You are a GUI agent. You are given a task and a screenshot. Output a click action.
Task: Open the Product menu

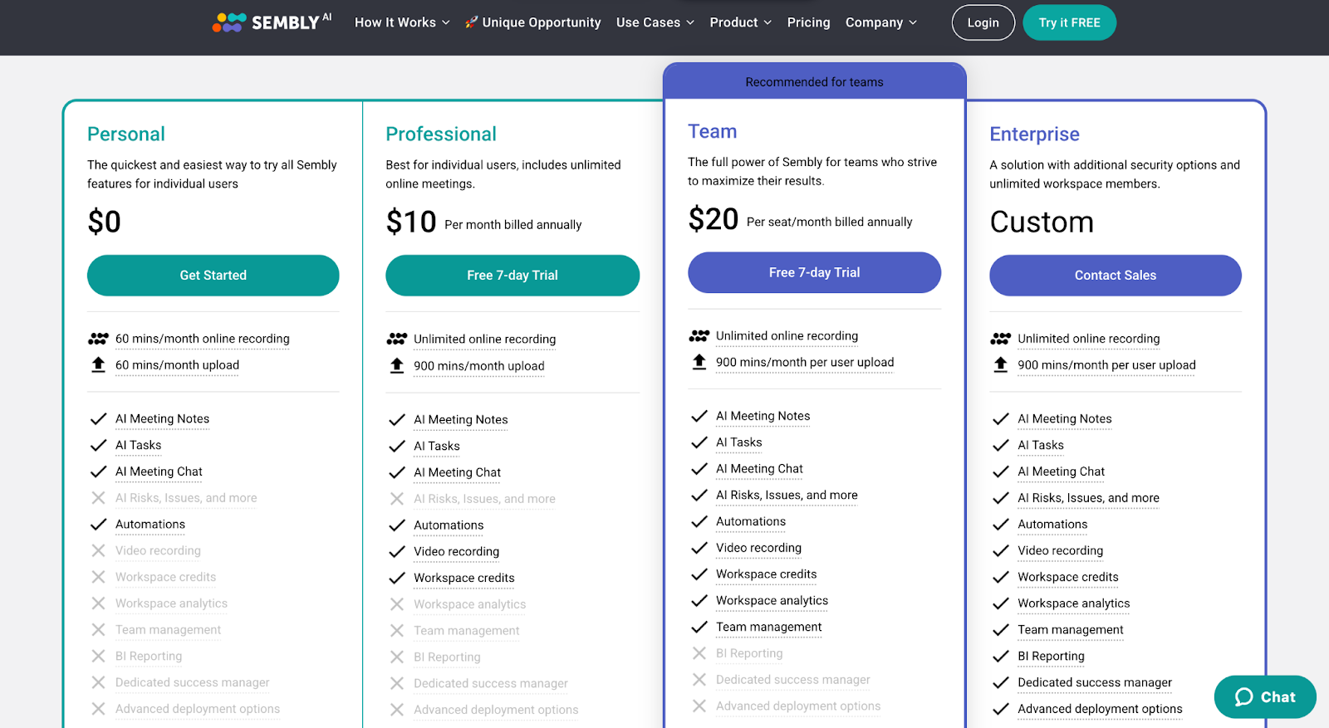(x=741, y=22)
